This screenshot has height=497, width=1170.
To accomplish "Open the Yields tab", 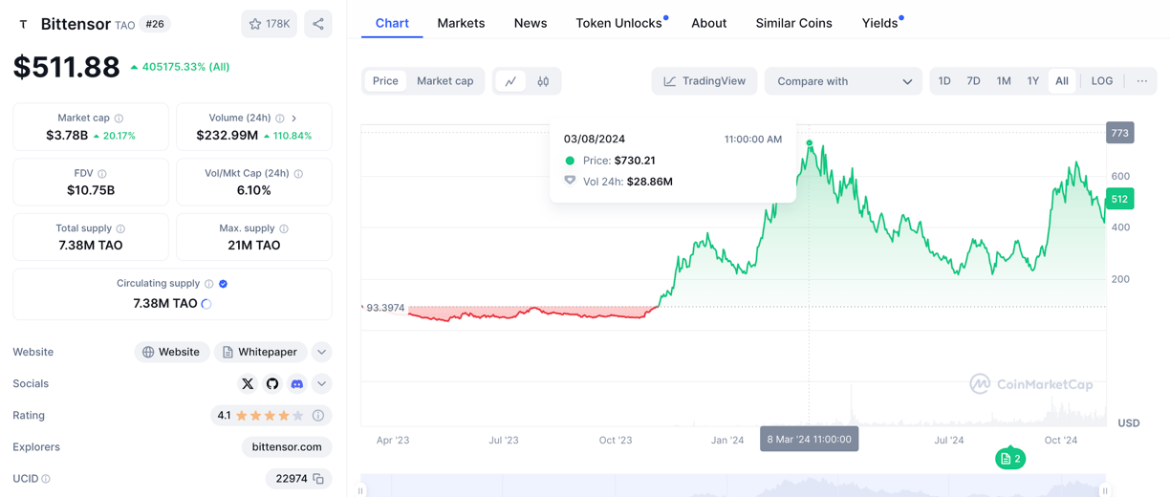I will tap(880, 23).
